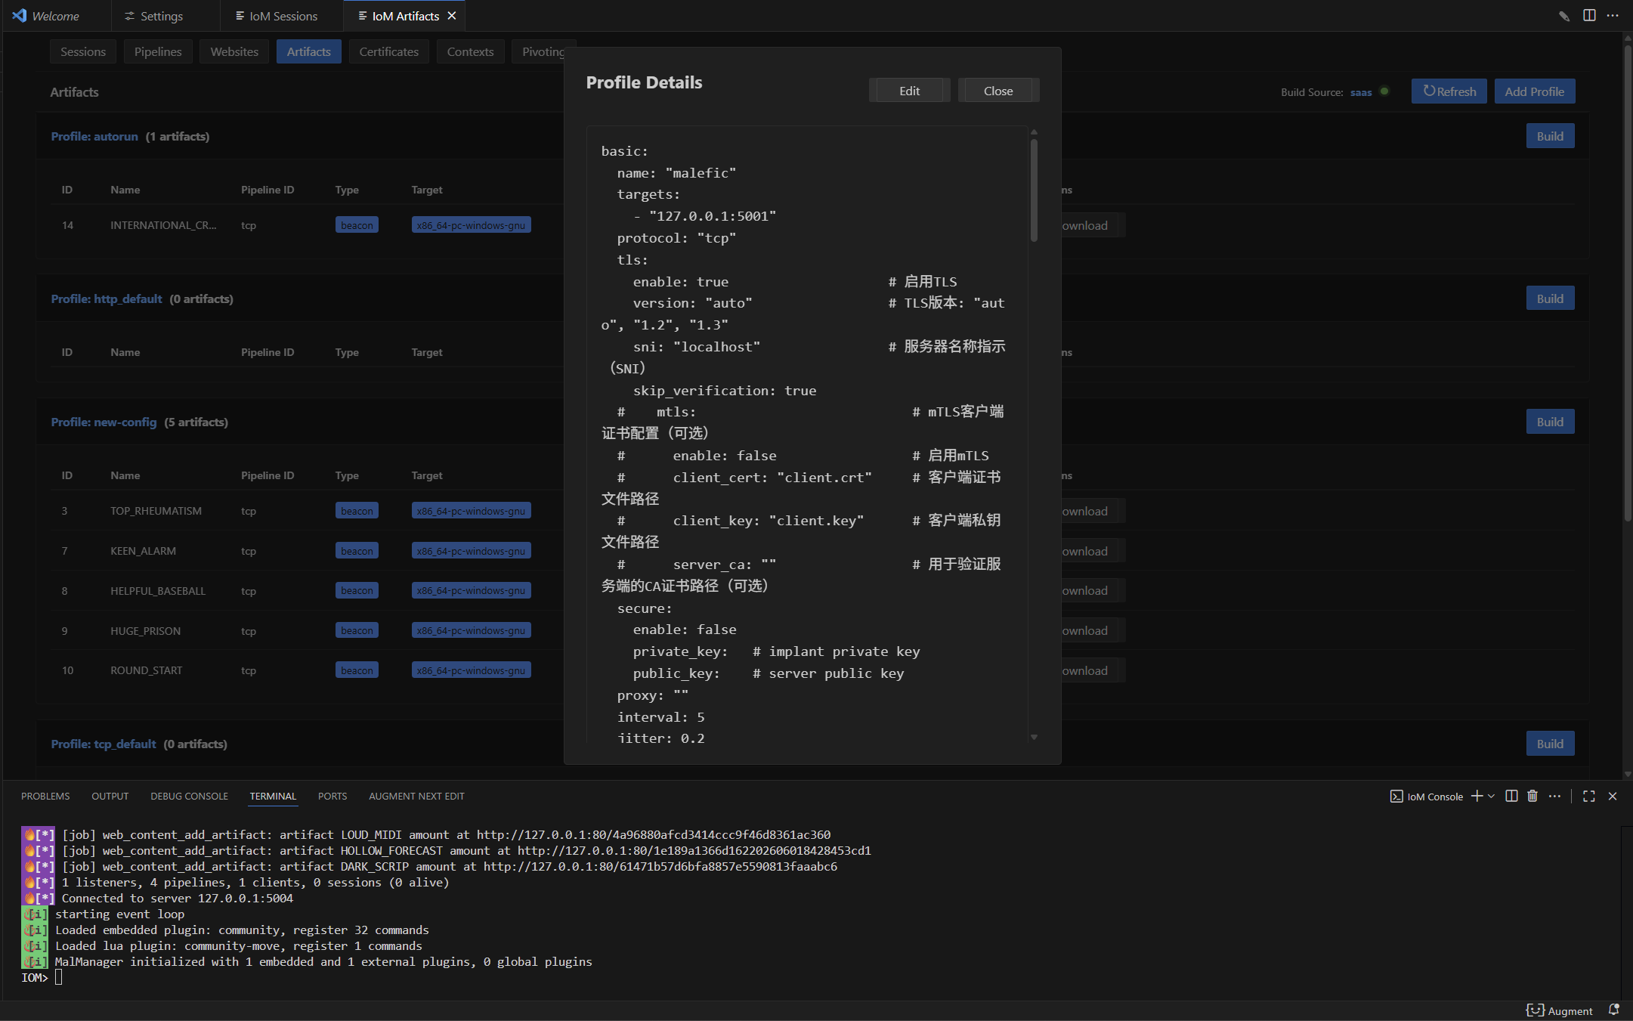
Task: Click the x86_64-pc-windows-gnu target in the TOP_RHEUMATISM row
Action: [471, 511]
